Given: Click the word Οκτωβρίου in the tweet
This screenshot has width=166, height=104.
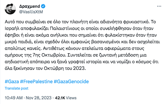Looking at the screenshot, I should (x=54, y=55).
